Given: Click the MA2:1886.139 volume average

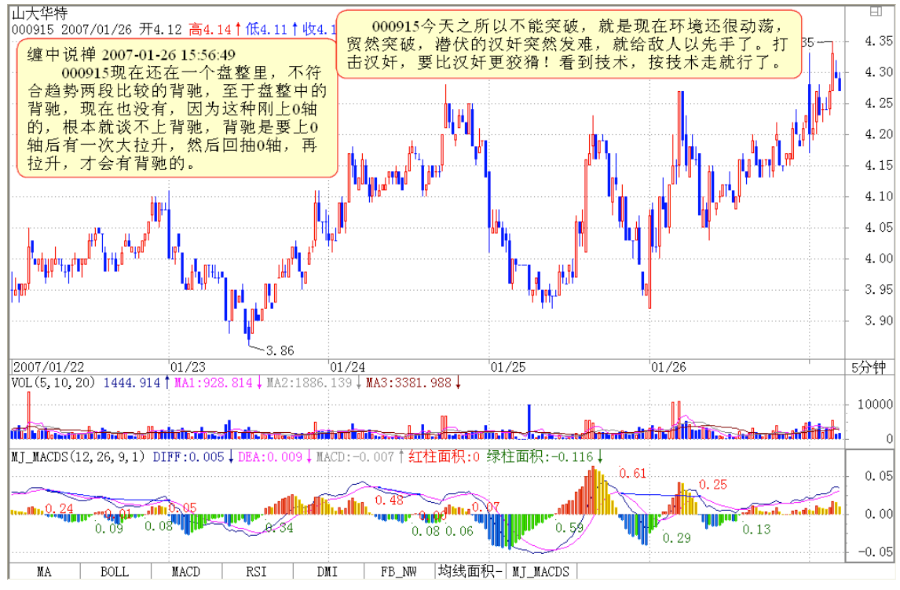Looking at the screenshot, I should (x=309, y=383).
